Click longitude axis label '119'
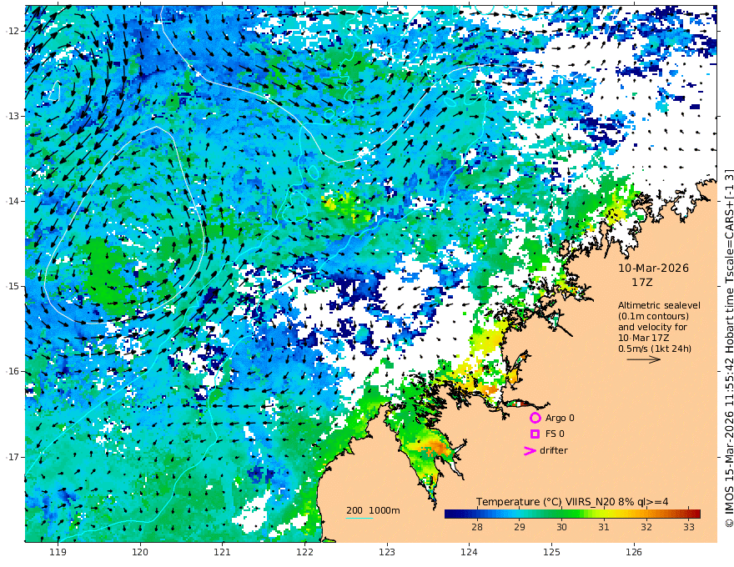The height and width of the screenshot is (567, 734). (x=58, y=553)
